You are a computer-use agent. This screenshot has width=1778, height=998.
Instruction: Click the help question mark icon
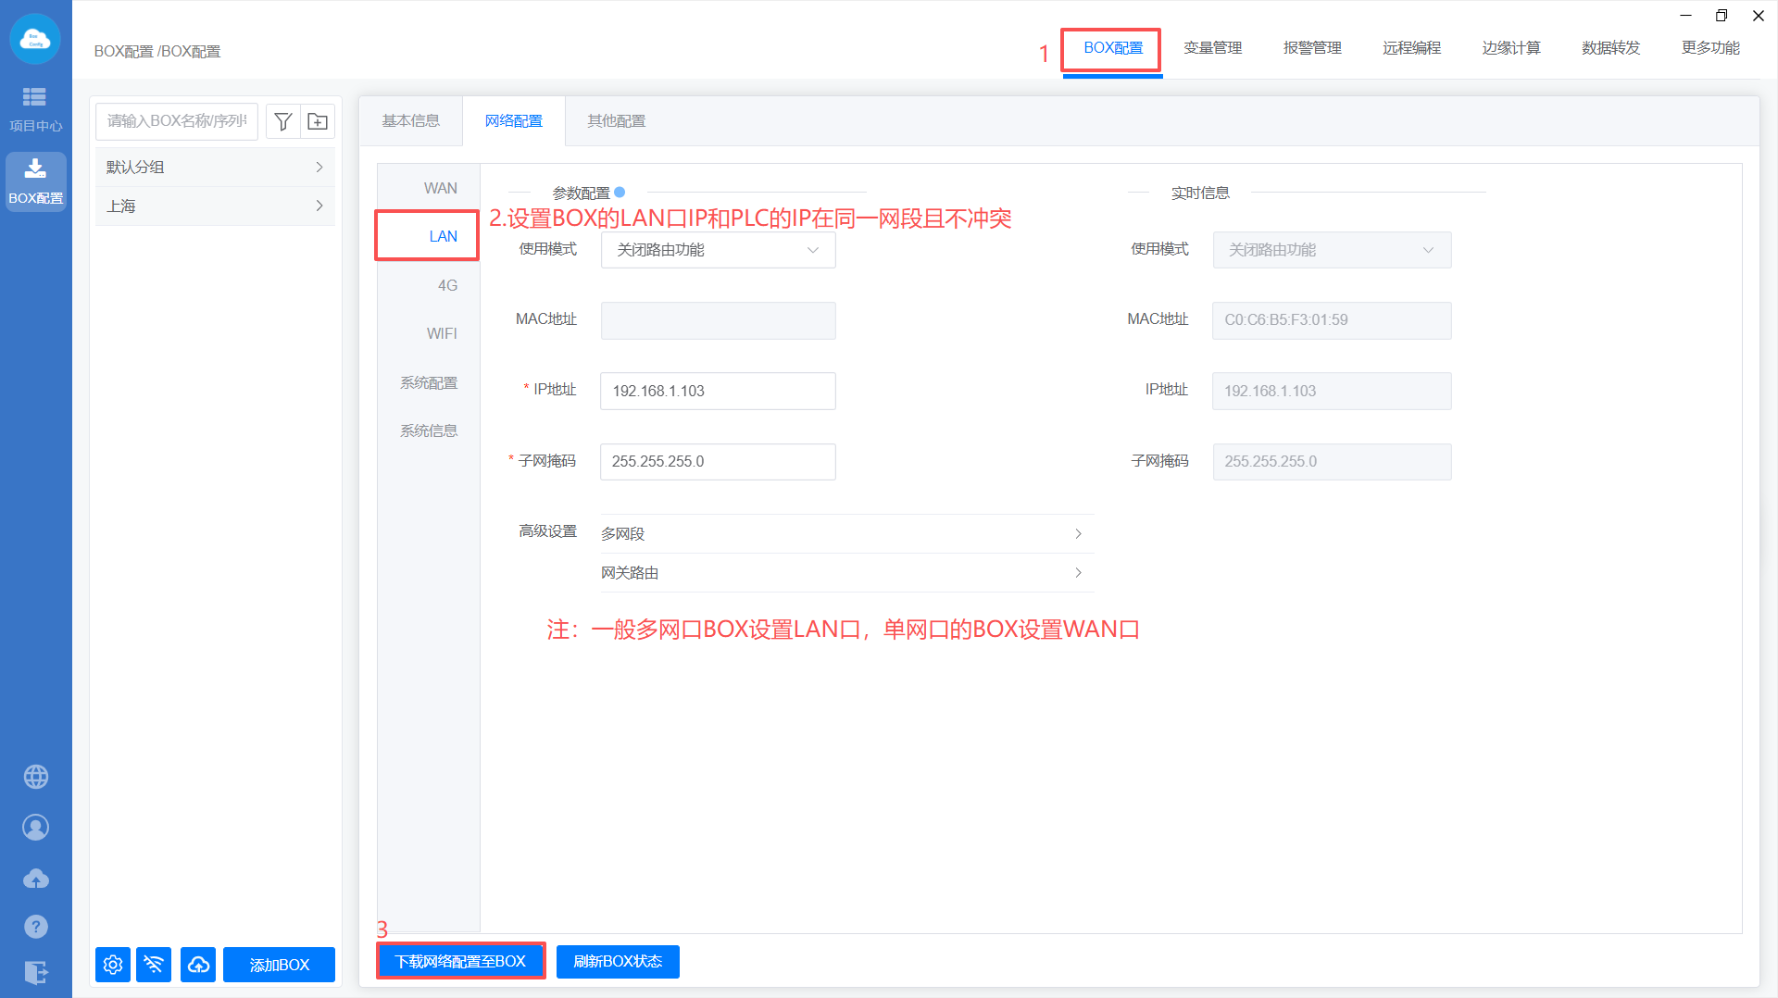(x=36, y=926)
